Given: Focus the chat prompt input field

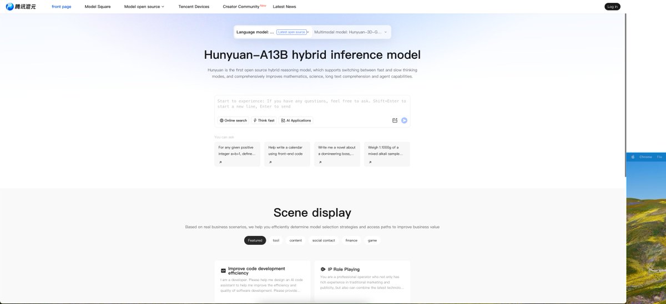Looking at the screenshot, I should pos(312,104).
